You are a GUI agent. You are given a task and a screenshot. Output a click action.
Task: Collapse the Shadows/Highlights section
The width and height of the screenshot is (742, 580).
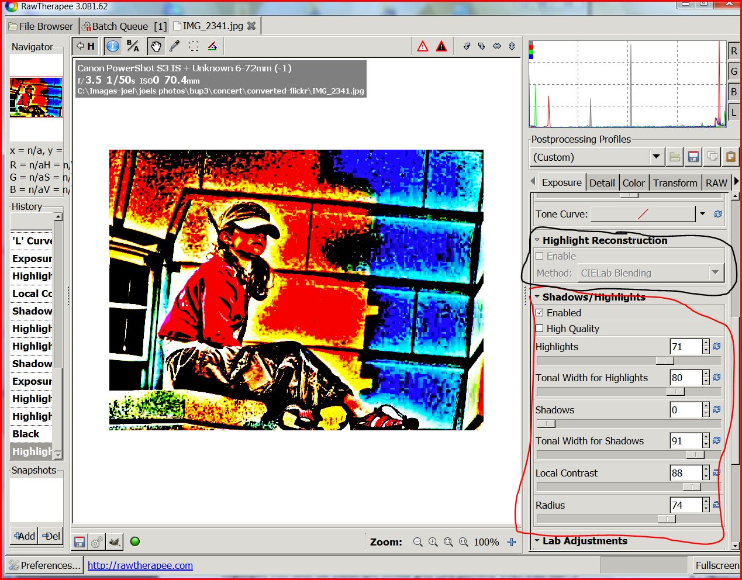tap(537, 296)
